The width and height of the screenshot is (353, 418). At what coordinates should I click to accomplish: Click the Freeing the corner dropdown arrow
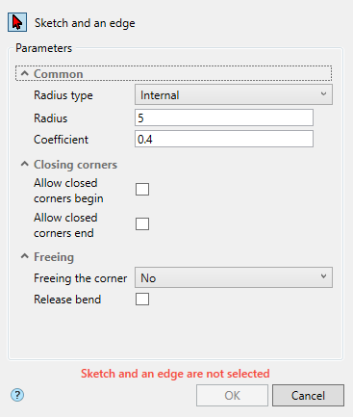pos(323,276)
